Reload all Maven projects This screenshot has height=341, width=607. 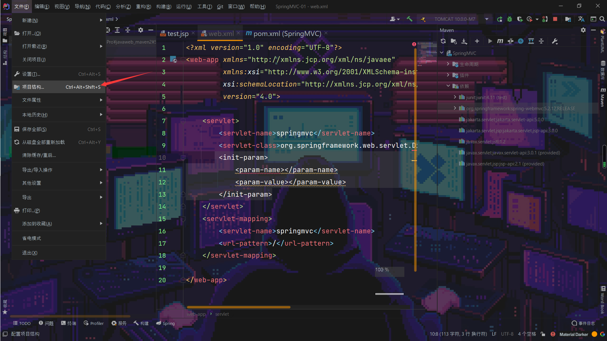point(443,41)
